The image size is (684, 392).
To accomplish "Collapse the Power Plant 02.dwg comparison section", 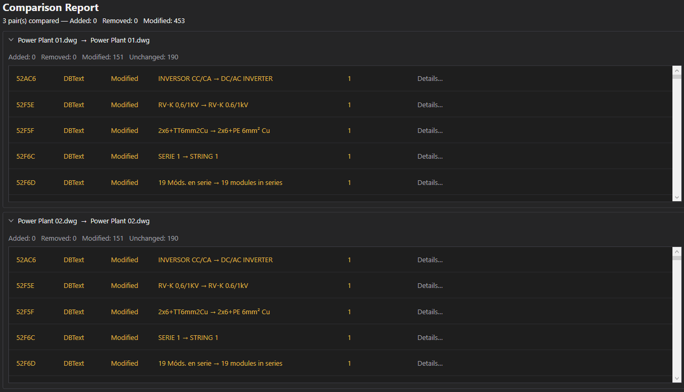I will click(11, 221).
